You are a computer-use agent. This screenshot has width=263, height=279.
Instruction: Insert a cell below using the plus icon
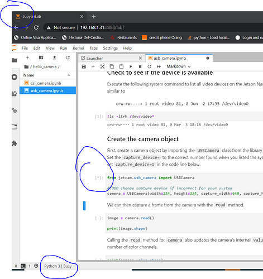[x=93, y=66]
